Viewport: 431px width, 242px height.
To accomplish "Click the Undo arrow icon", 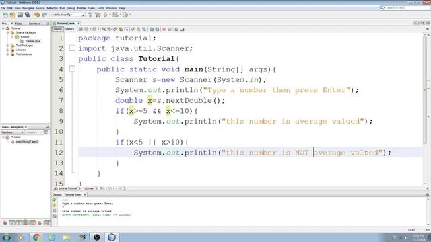I will (37, 15).
